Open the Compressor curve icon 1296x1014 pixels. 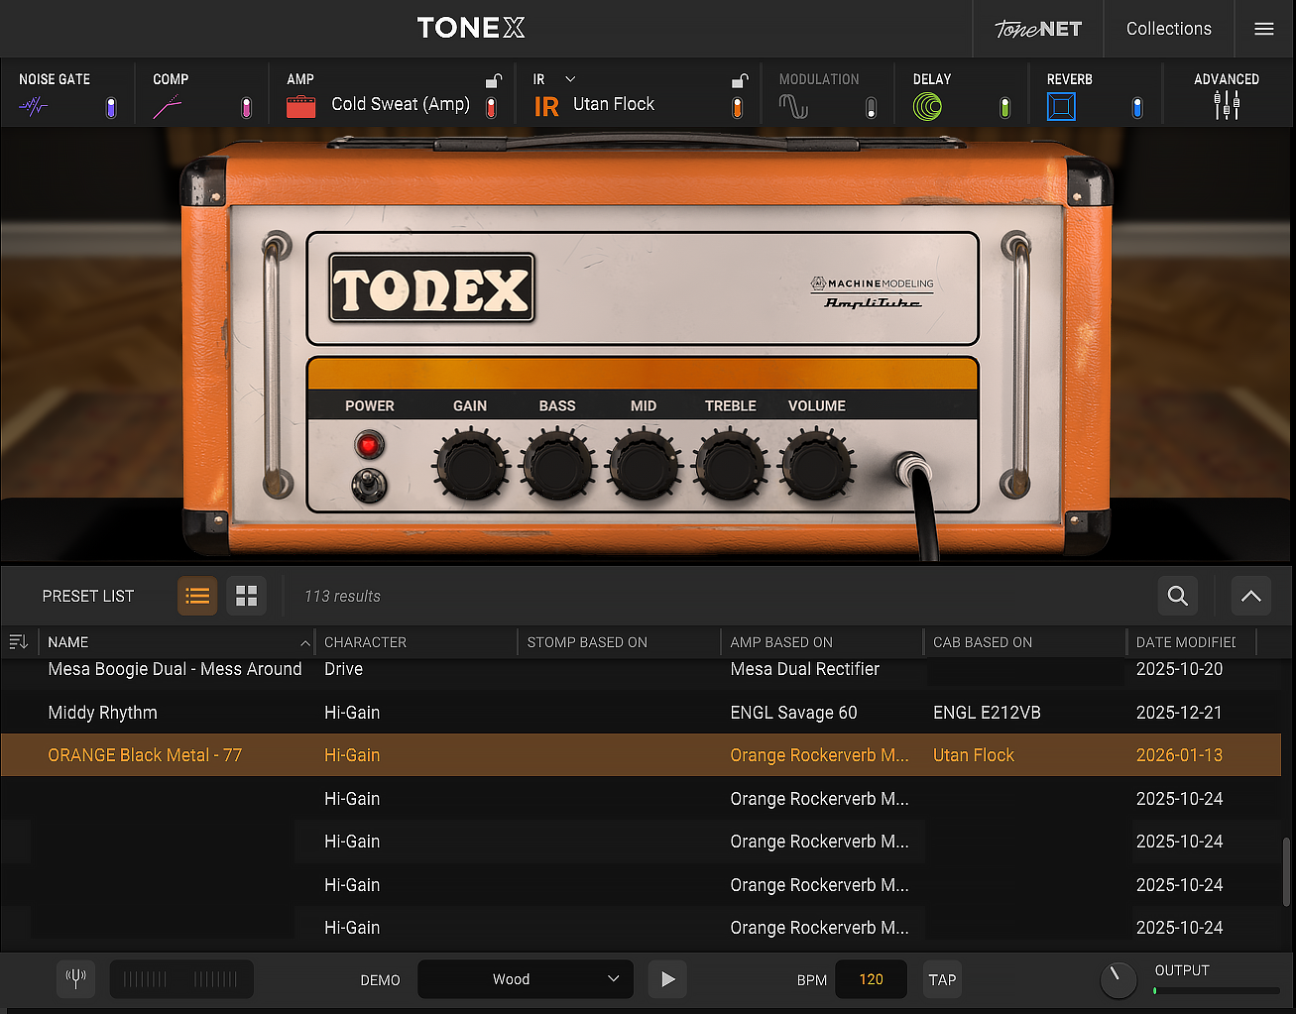[168, 106]
